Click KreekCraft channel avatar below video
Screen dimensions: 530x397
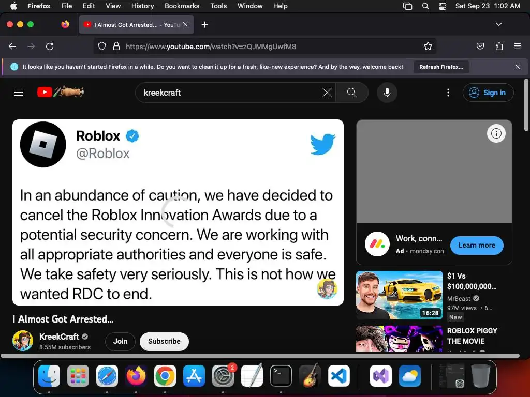23,341
